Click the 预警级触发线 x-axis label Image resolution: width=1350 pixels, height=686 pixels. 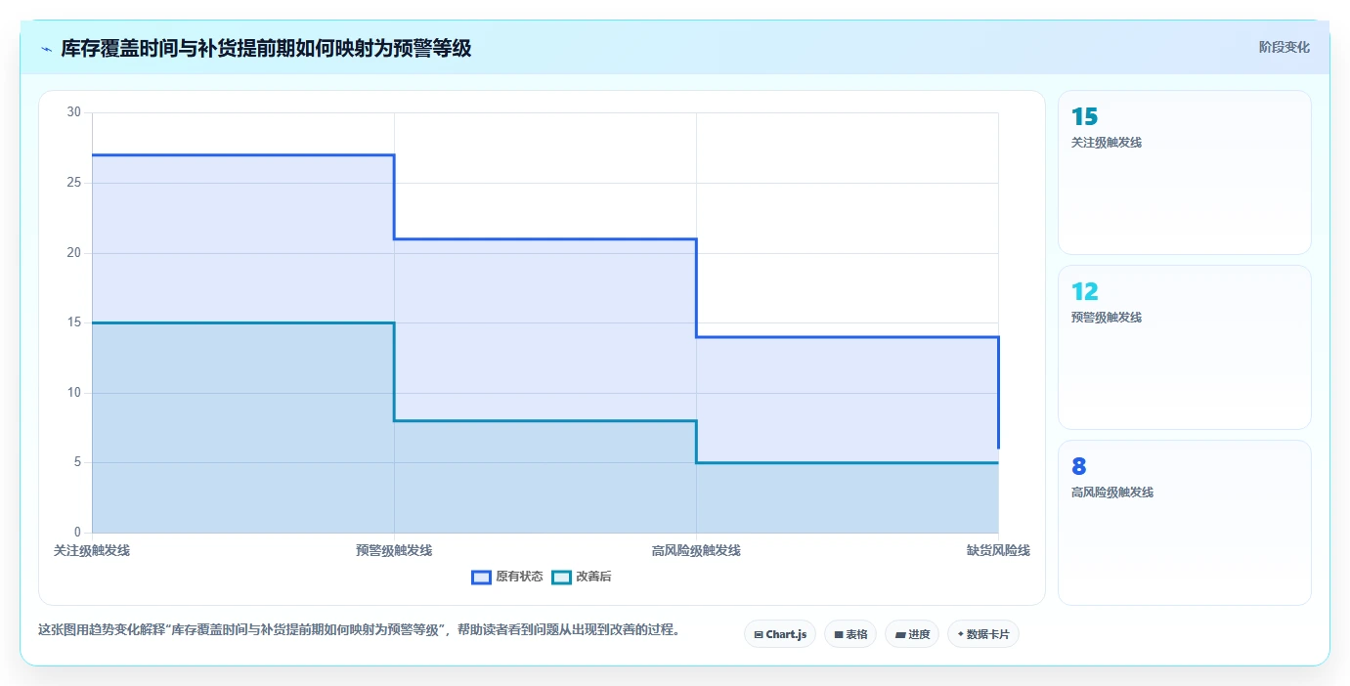pos(394,550)
